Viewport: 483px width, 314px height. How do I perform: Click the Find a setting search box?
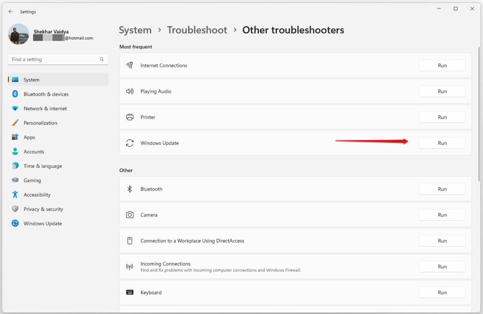point(52,59)
